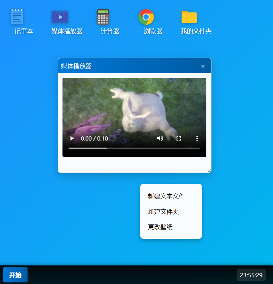Screen dimensions: 273x284
Task: Select 新建文本文件 from the context menu
Action: (166, 196)
